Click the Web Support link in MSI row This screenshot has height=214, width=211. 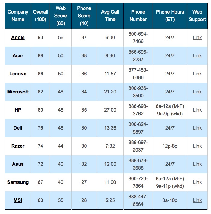click(x=197, y=200)
